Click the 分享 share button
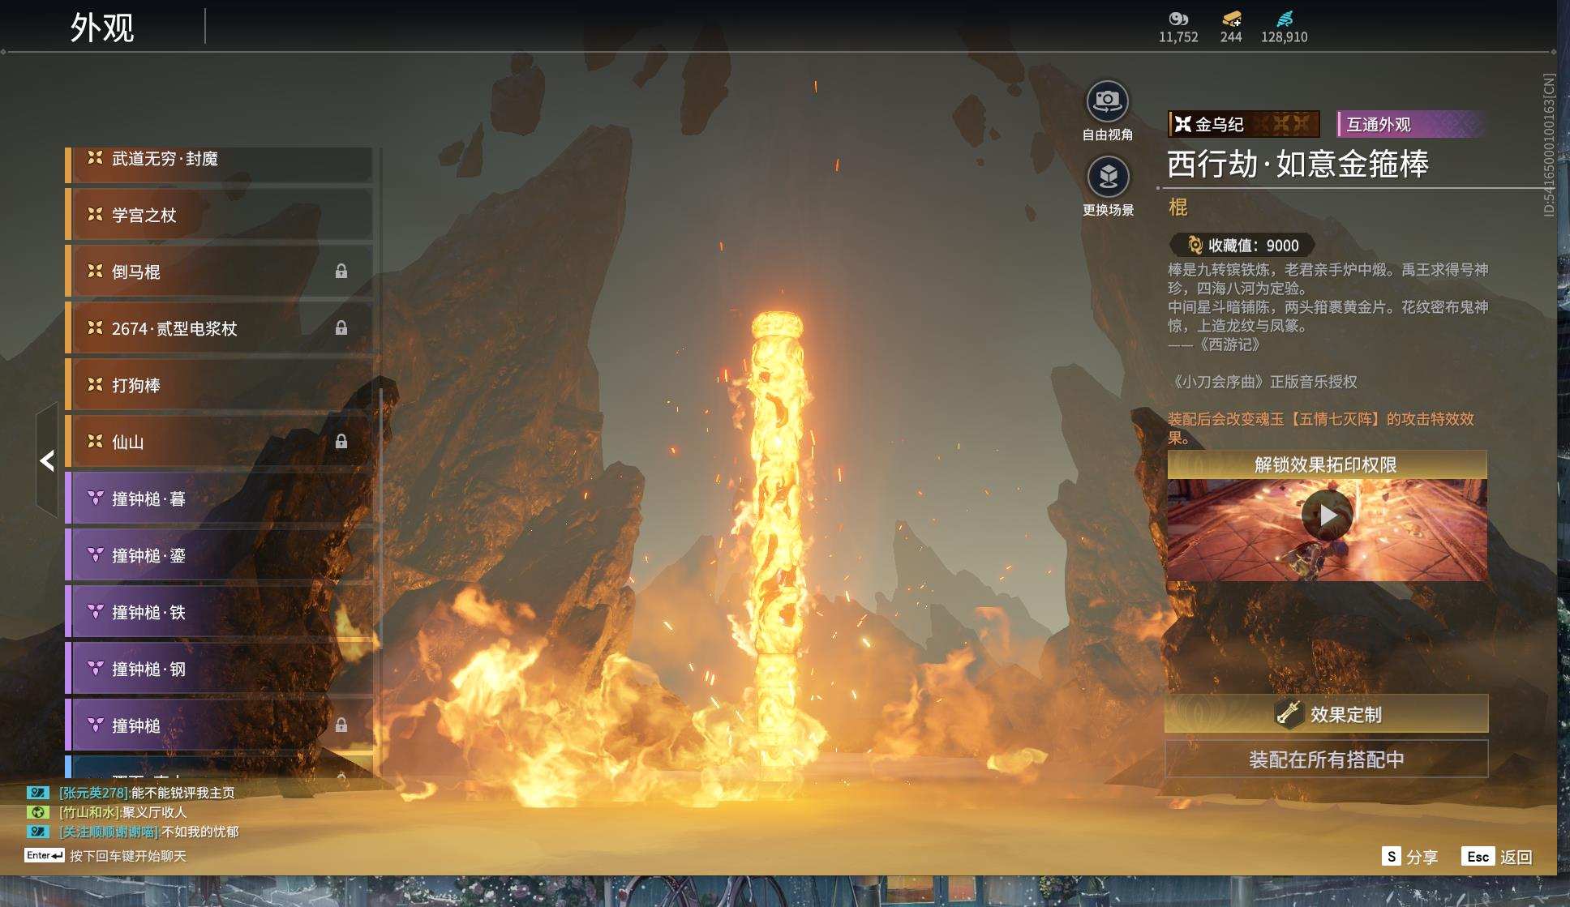Screen dimensions: 1570x907 1410,857
